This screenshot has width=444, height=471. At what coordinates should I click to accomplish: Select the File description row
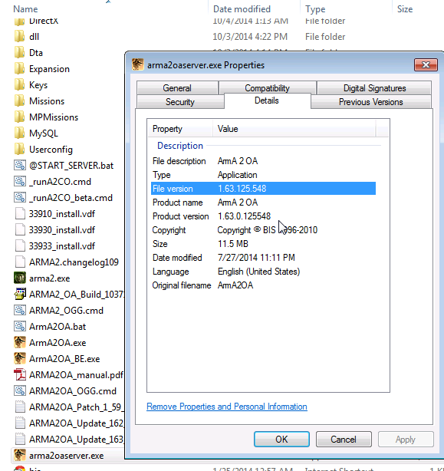(263, 161)
